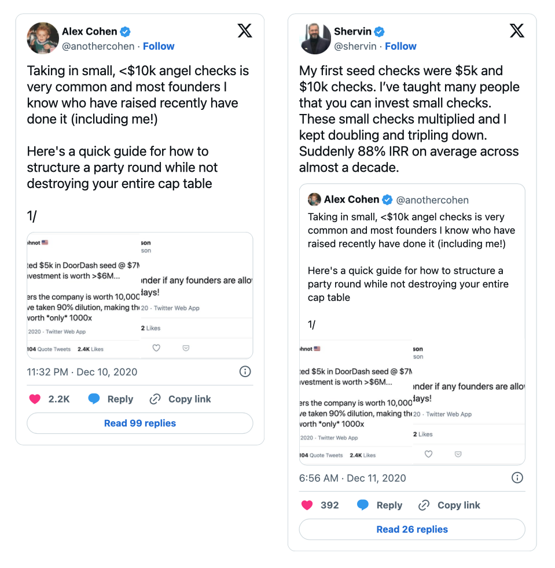This screenshot has width=555, height=568.
Task: Follow @shervin
Action: (x=400, y=46)
